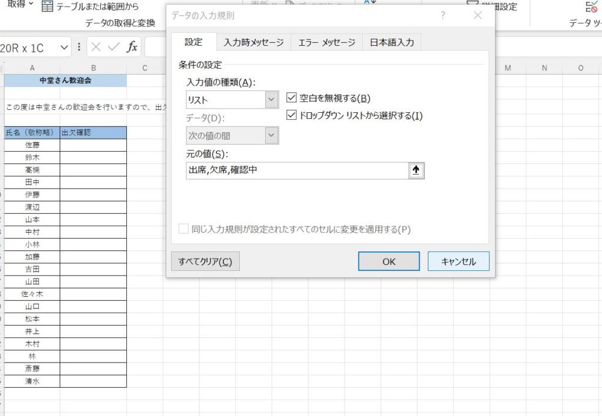Open the エラー メッセージ tab
602x416 pixels.
[x=326, y=42]
